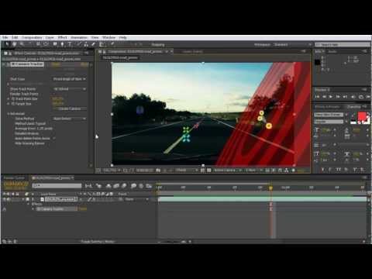Click Region of Interest icon in viewer
372x279 pixels.
tap(202, 170)
